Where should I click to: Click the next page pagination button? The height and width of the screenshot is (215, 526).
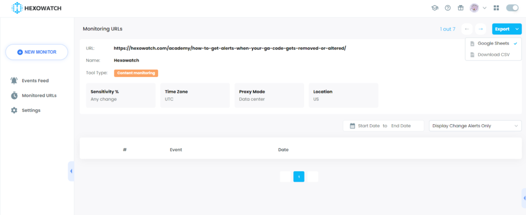(x=313, y=177)
